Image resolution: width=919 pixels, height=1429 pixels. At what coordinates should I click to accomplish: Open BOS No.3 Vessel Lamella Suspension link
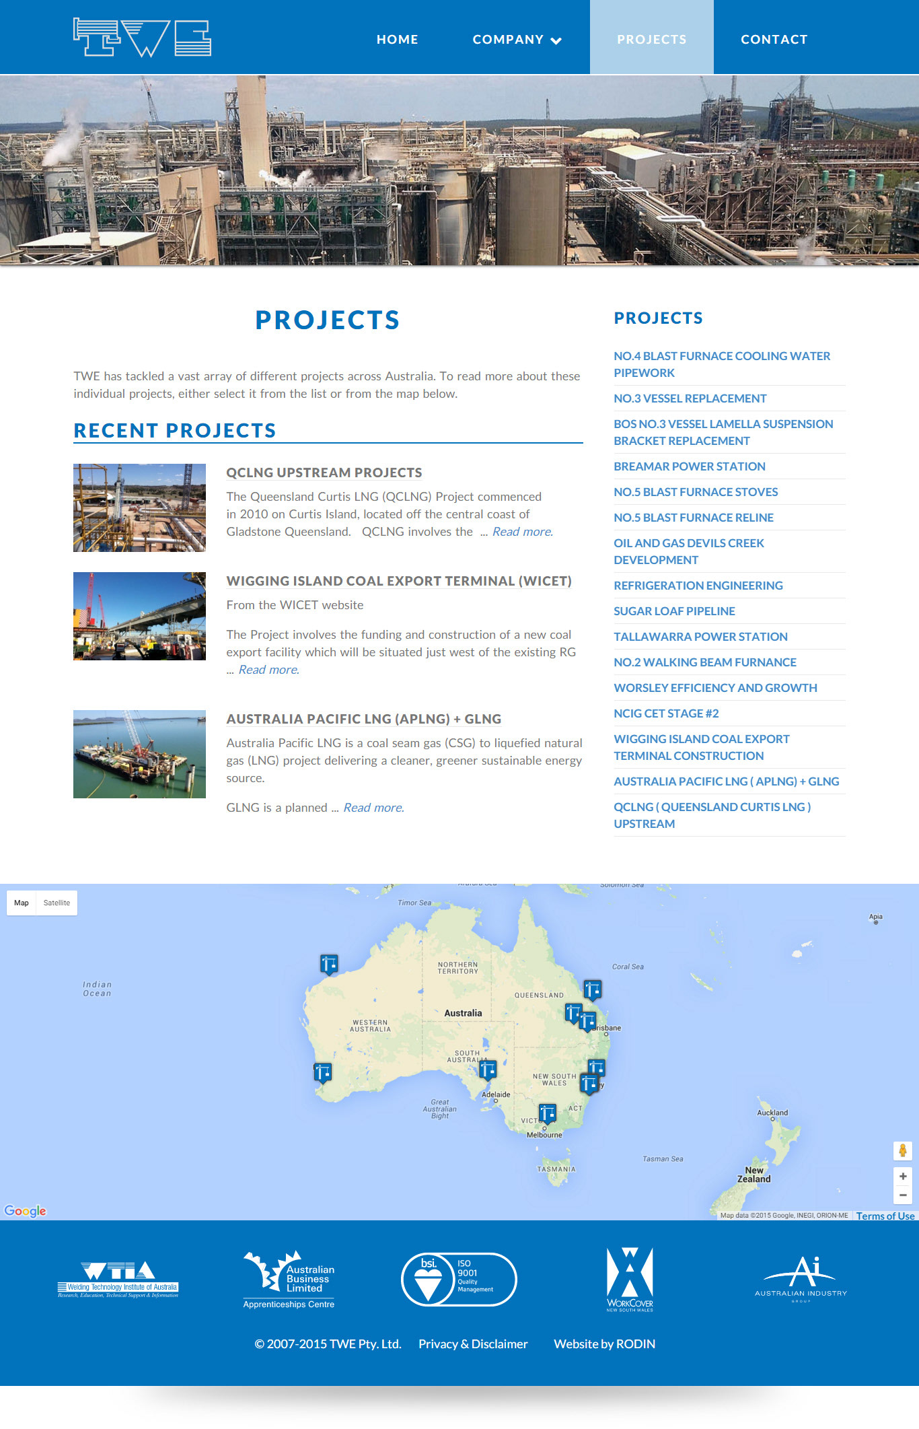[x=723, y=432]
